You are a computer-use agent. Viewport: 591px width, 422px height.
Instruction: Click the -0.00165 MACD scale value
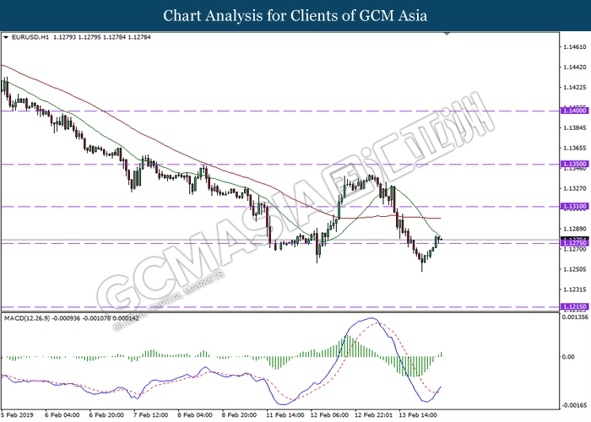tap(574, 405)
